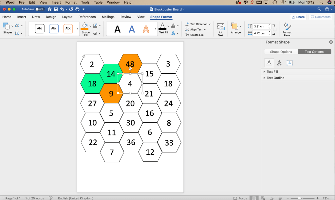Click the Share button
Viewport: 335px width, 200px height.
[298, 17]
